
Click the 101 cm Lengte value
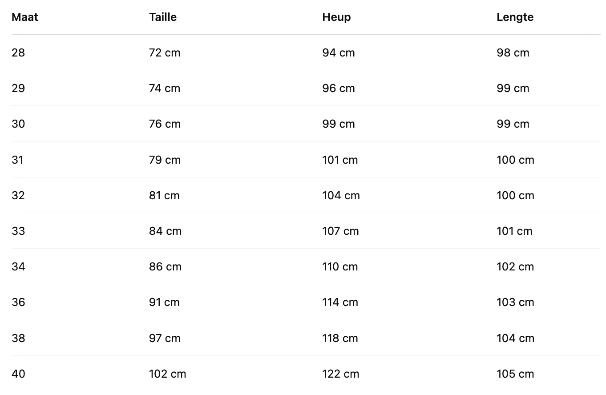(x=514, y=231)
